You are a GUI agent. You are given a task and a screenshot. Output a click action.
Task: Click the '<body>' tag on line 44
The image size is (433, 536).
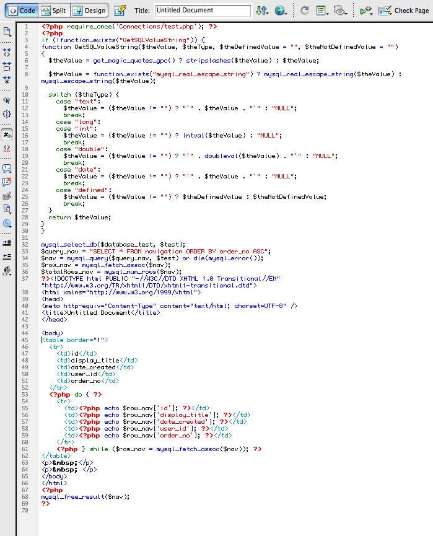[53, 333]
